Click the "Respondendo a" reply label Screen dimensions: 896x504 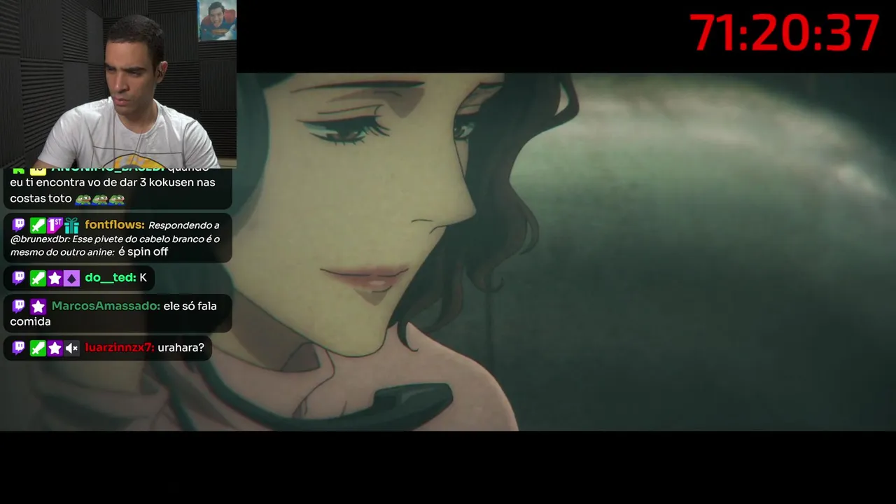click(x=184, y=225)
